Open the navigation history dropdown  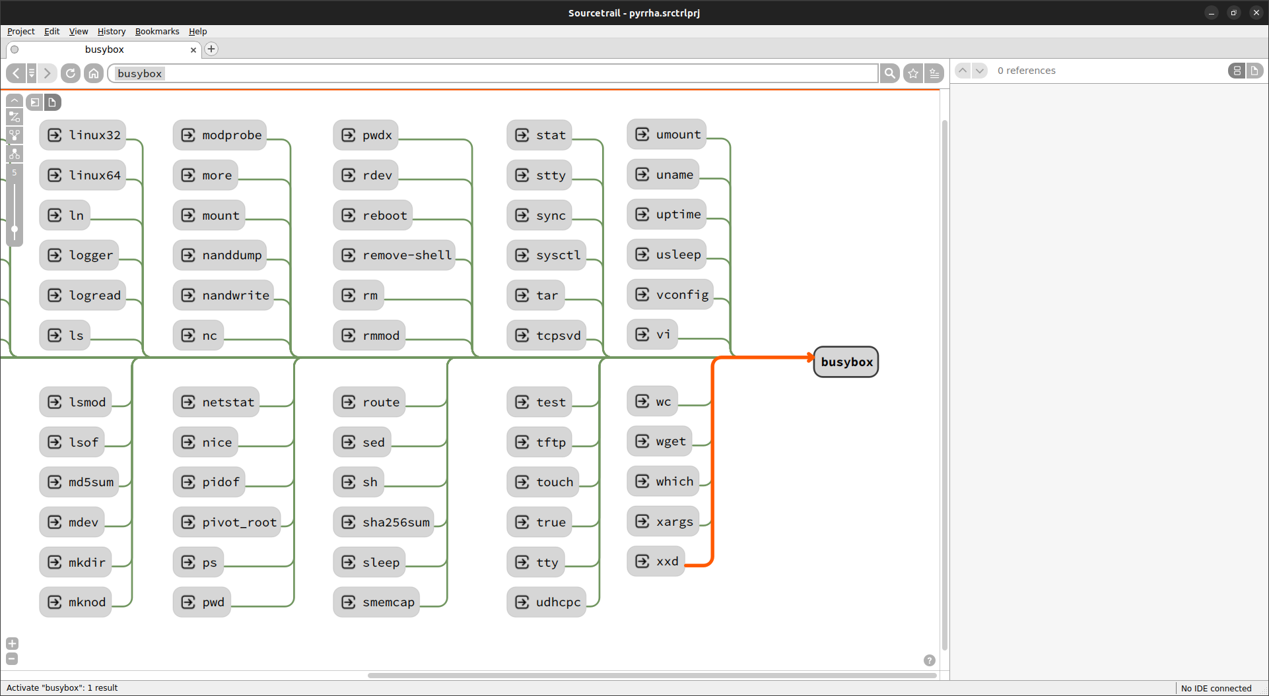[x=31, y=73]
